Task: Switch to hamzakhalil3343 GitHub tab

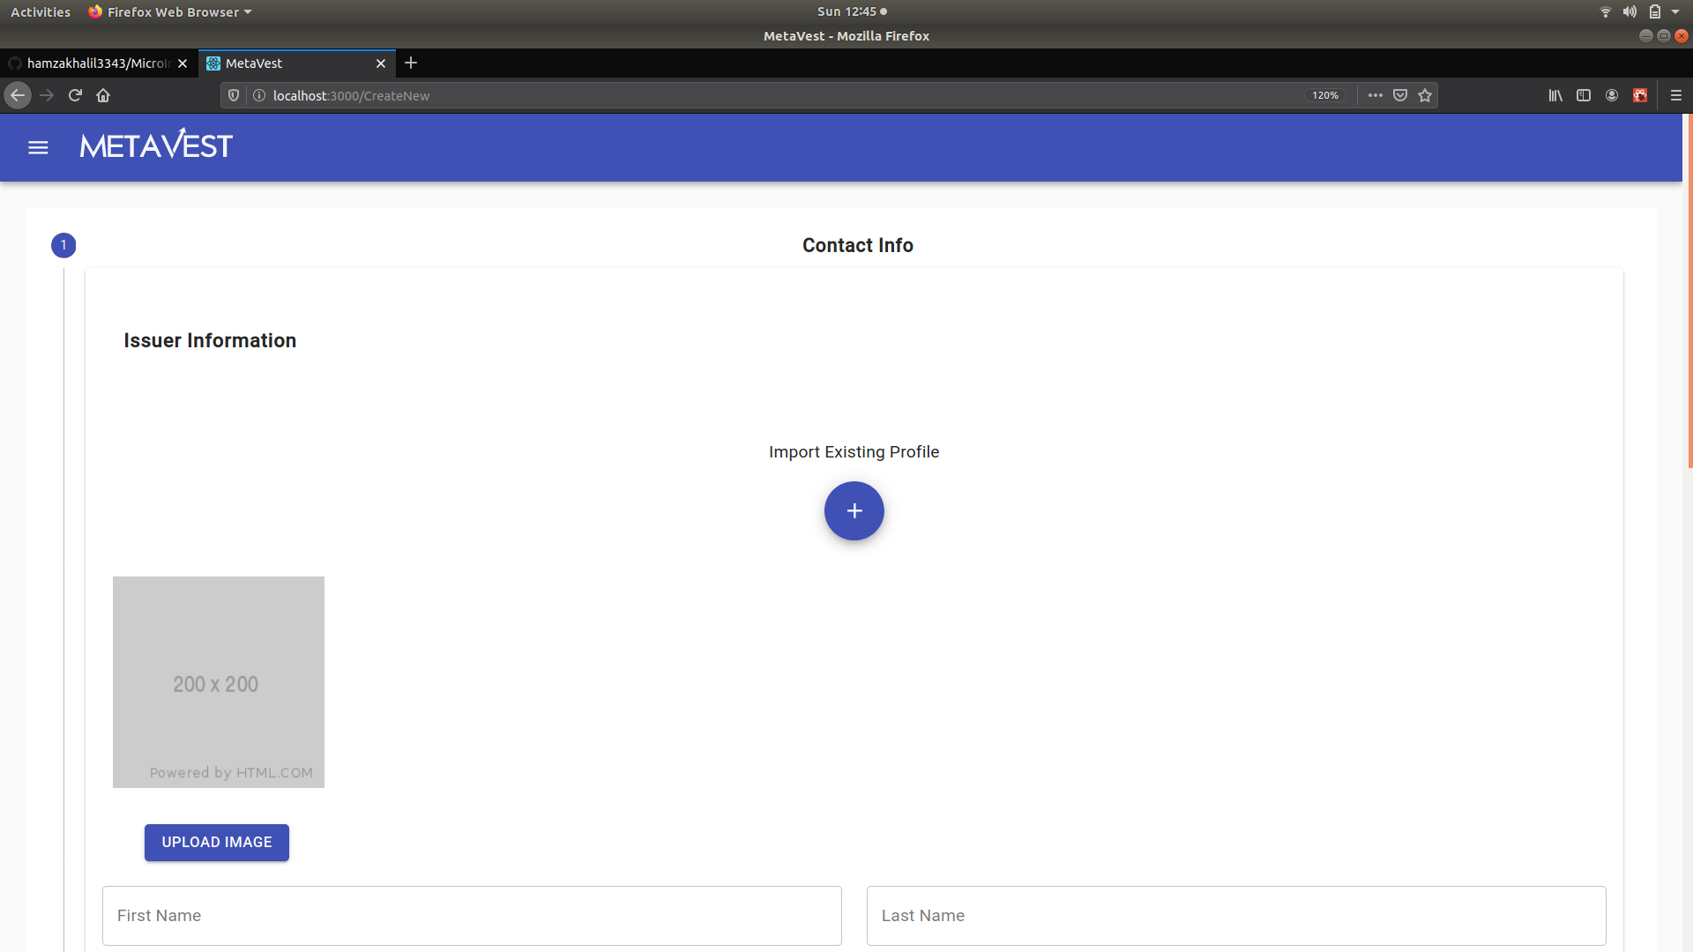Action: click(97, 63)
